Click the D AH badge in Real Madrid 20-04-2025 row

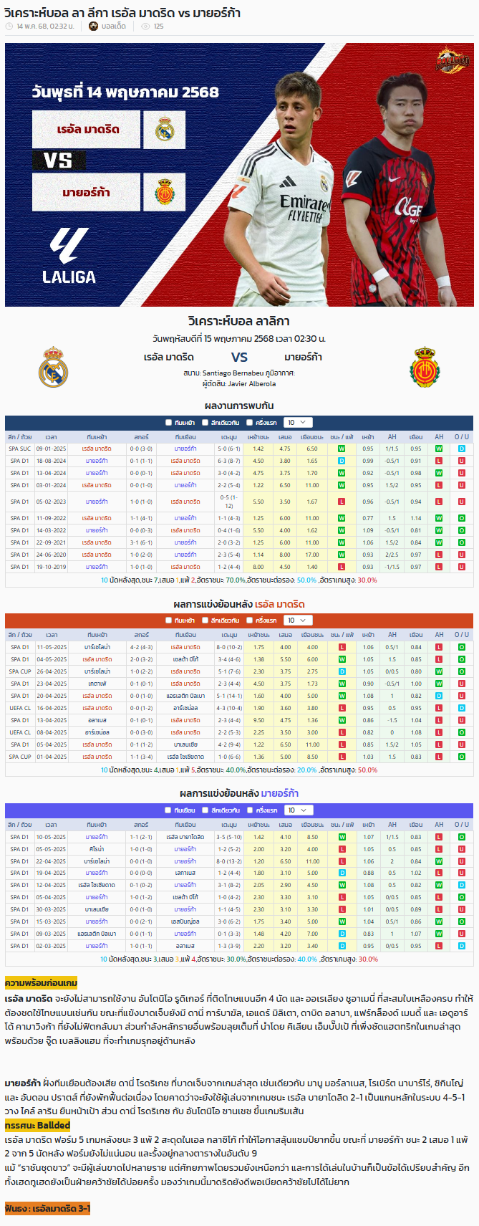point(439,696)
